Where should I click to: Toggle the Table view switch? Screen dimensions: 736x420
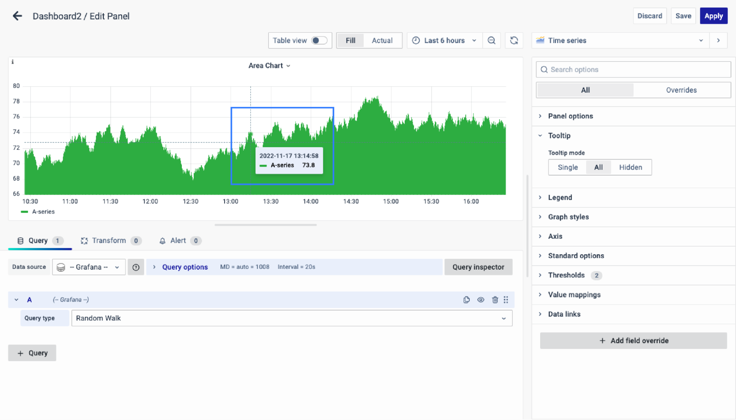[318, 40]
